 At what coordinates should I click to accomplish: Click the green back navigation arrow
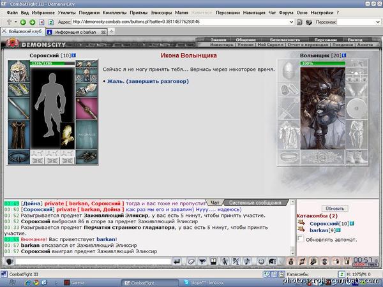tap(23, 22)
